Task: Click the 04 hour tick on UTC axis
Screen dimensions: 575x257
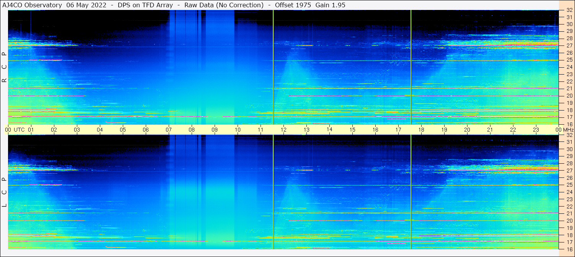Action: click(x=100, y=130)
